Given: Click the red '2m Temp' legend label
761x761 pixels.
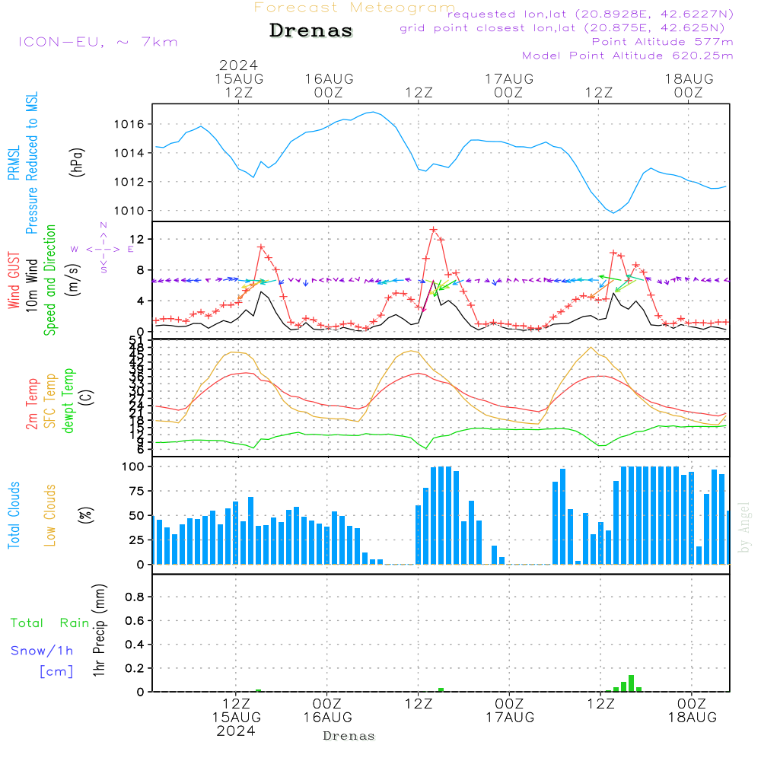Looking at the screenshot, I should point(32,404).
